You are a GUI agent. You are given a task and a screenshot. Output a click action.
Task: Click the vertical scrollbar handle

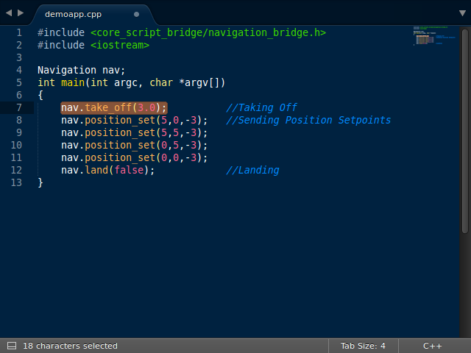pyautogui.click(x=466, y=132)
